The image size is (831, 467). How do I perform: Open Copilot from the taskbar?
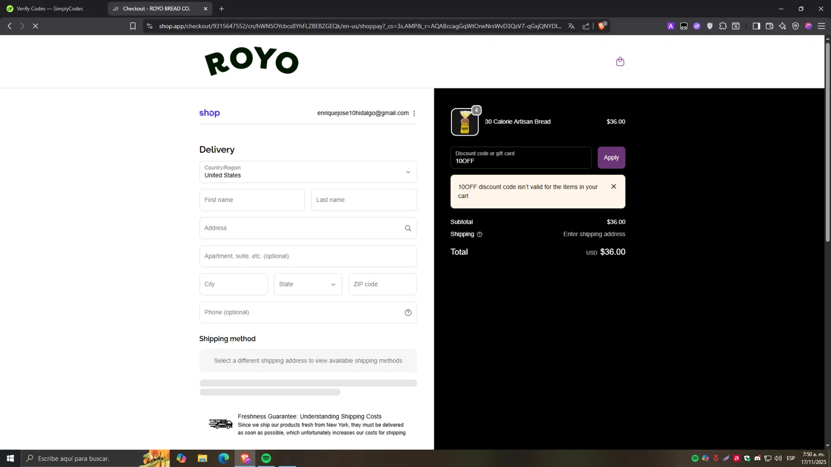coord(181,458)
